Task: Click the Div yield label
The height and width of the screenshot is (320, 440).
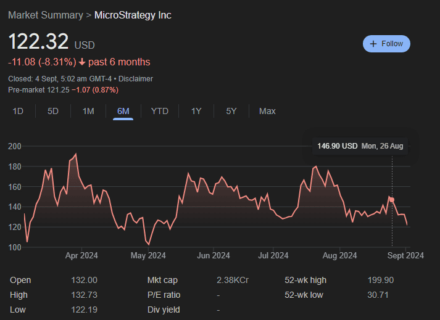Action: pyautogui.click(x=164, y=310)
